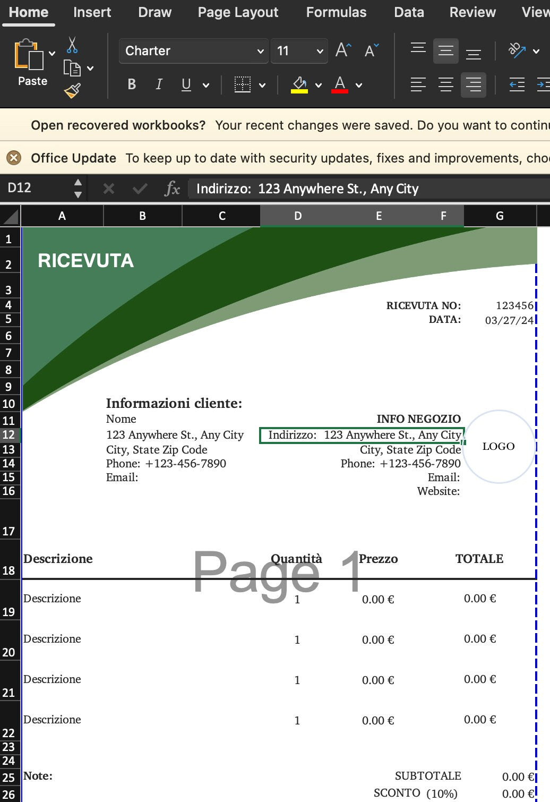Screen dimensions: 550x802
Task: Select column G header
Action: [x=500, y=216]
